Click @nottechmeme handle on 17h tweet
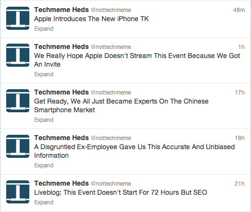Screen dimensions: 251x212 111,93
